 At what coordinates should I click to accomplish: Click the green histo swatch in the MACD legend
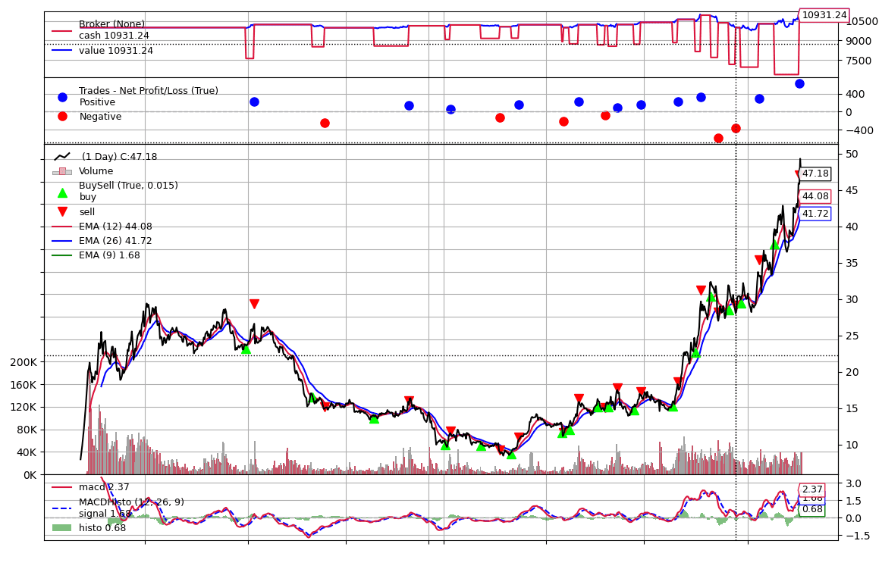(x=62, y=527)
